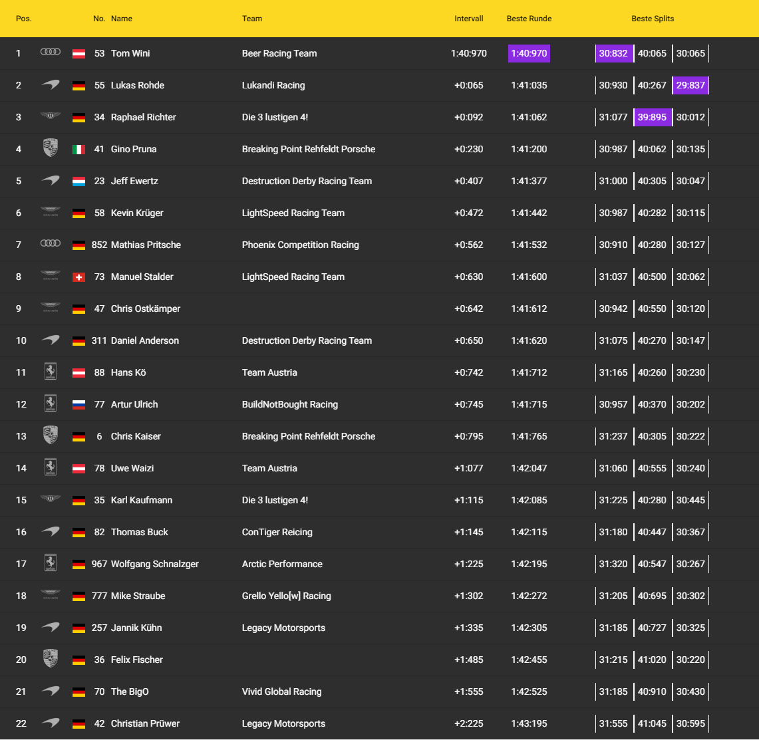Click the Bentley logo beside Raphael Richter
The height and width of the screenshot is (740, 759).
51,117
